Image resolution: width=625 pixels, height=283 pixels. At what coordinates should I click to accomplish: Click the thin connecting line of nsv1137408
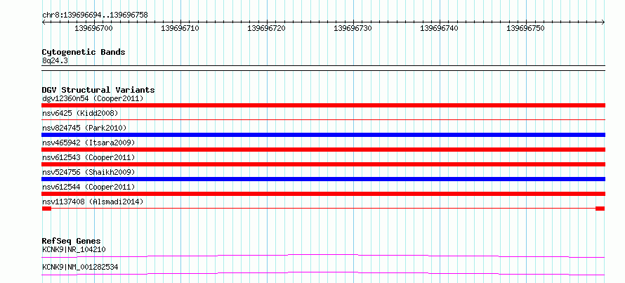[323, 209]
